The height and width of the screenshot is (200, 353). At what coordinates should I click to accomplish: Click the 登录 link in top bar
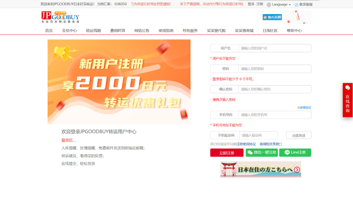point(251,4)
